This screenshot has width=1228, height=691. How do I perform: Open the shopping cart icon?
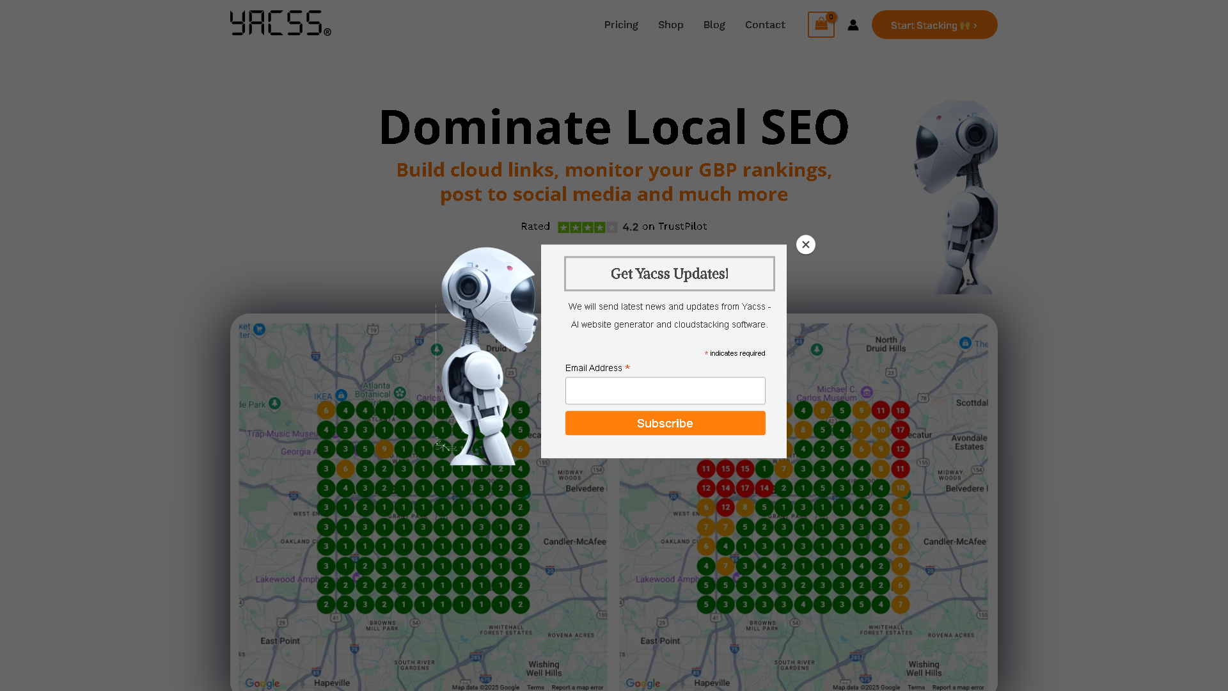click(x=821, y=24)
